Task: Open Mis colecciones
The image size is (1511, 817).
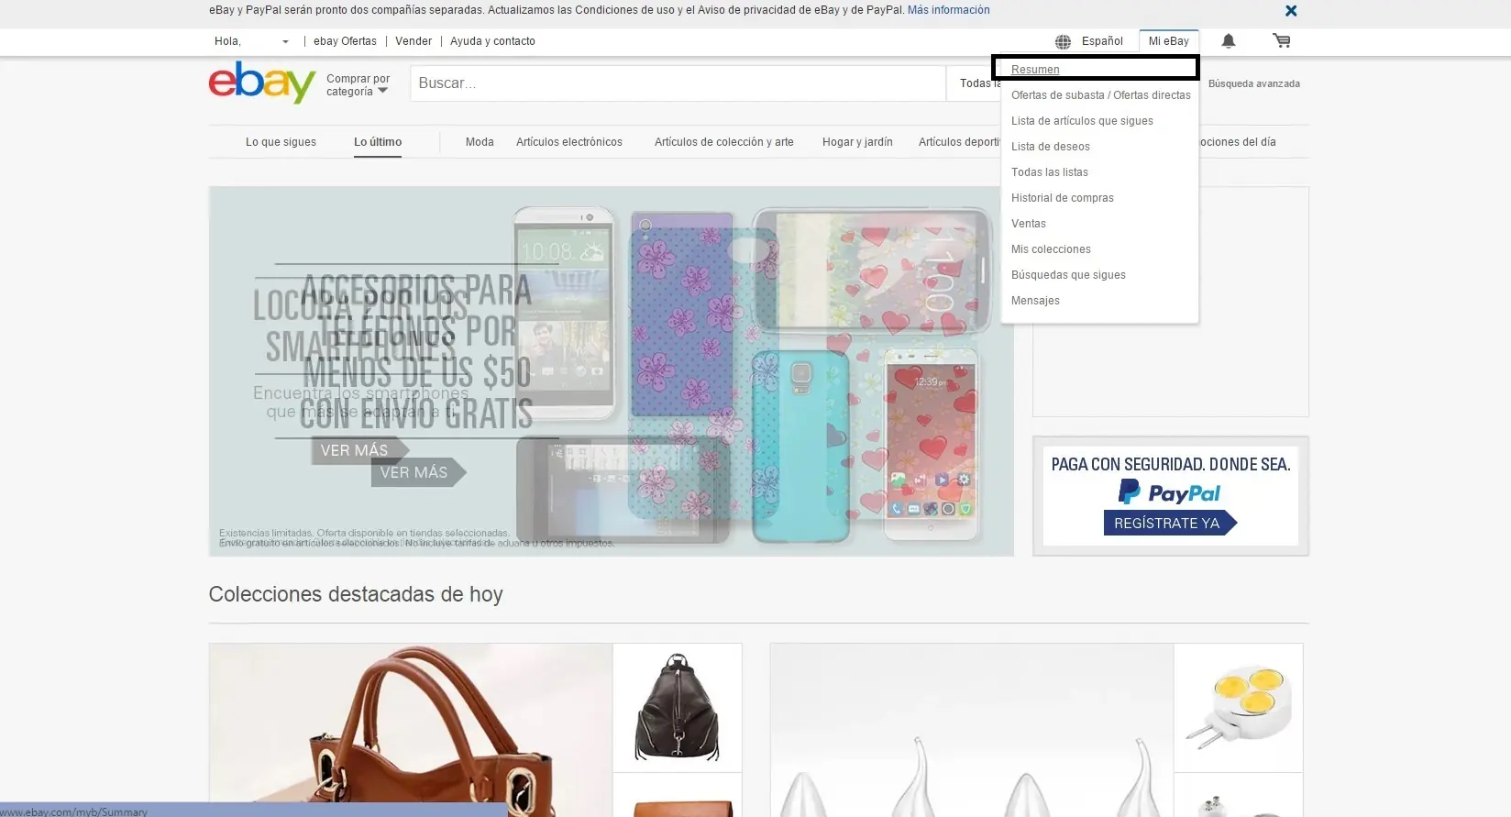Action: [1051, 249]
